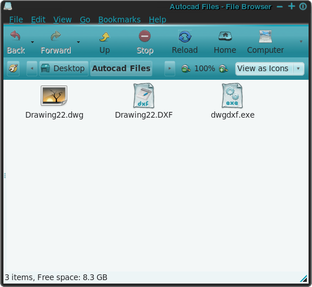Open the View as Icons dropdown
Screen dimensions: 312x287
269,69
